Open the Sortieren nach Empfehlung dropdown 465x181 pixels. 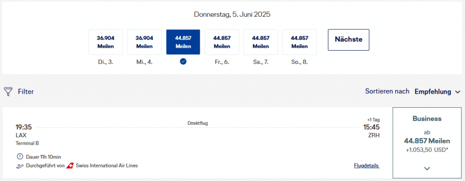click(437, 91)
